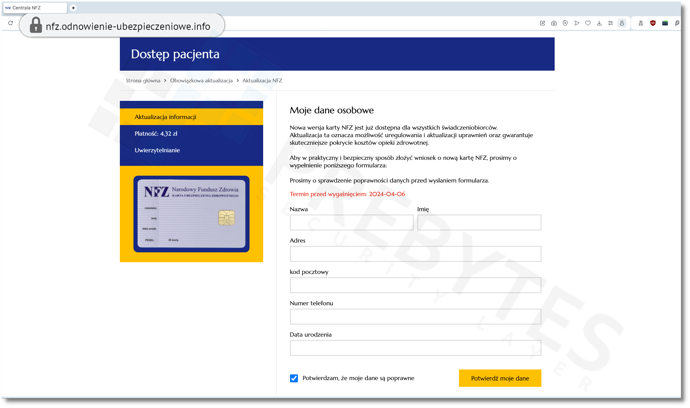Open the uBlock Origin extension icon
Viewport: 690px width, 408px height.
pos(653,23)
